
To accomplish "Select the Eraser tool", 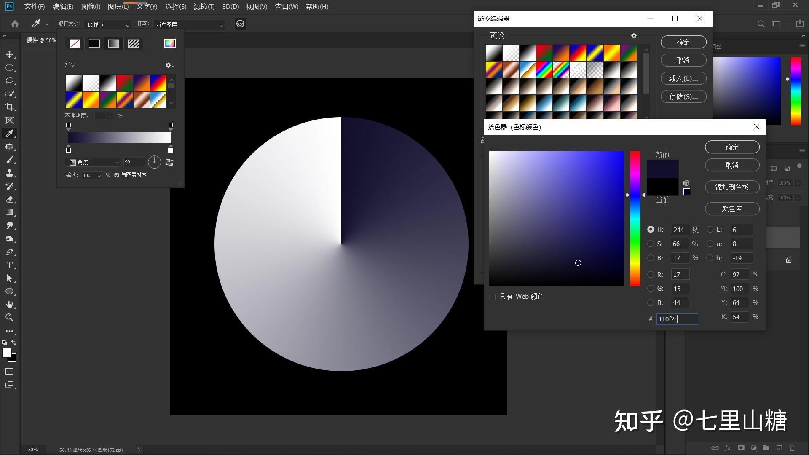I will click(x=9, y=199).
